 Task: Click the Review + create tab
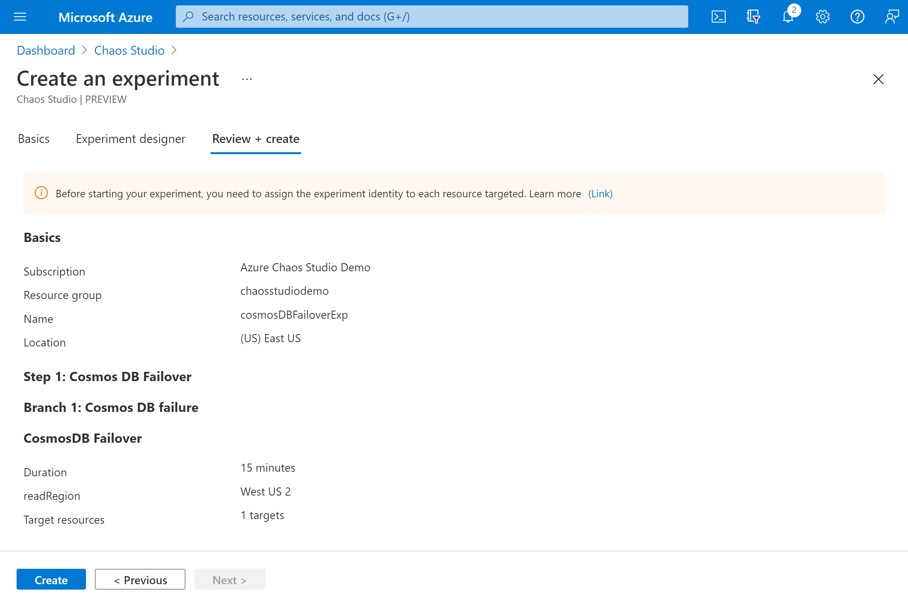click(x=256, y=139)
